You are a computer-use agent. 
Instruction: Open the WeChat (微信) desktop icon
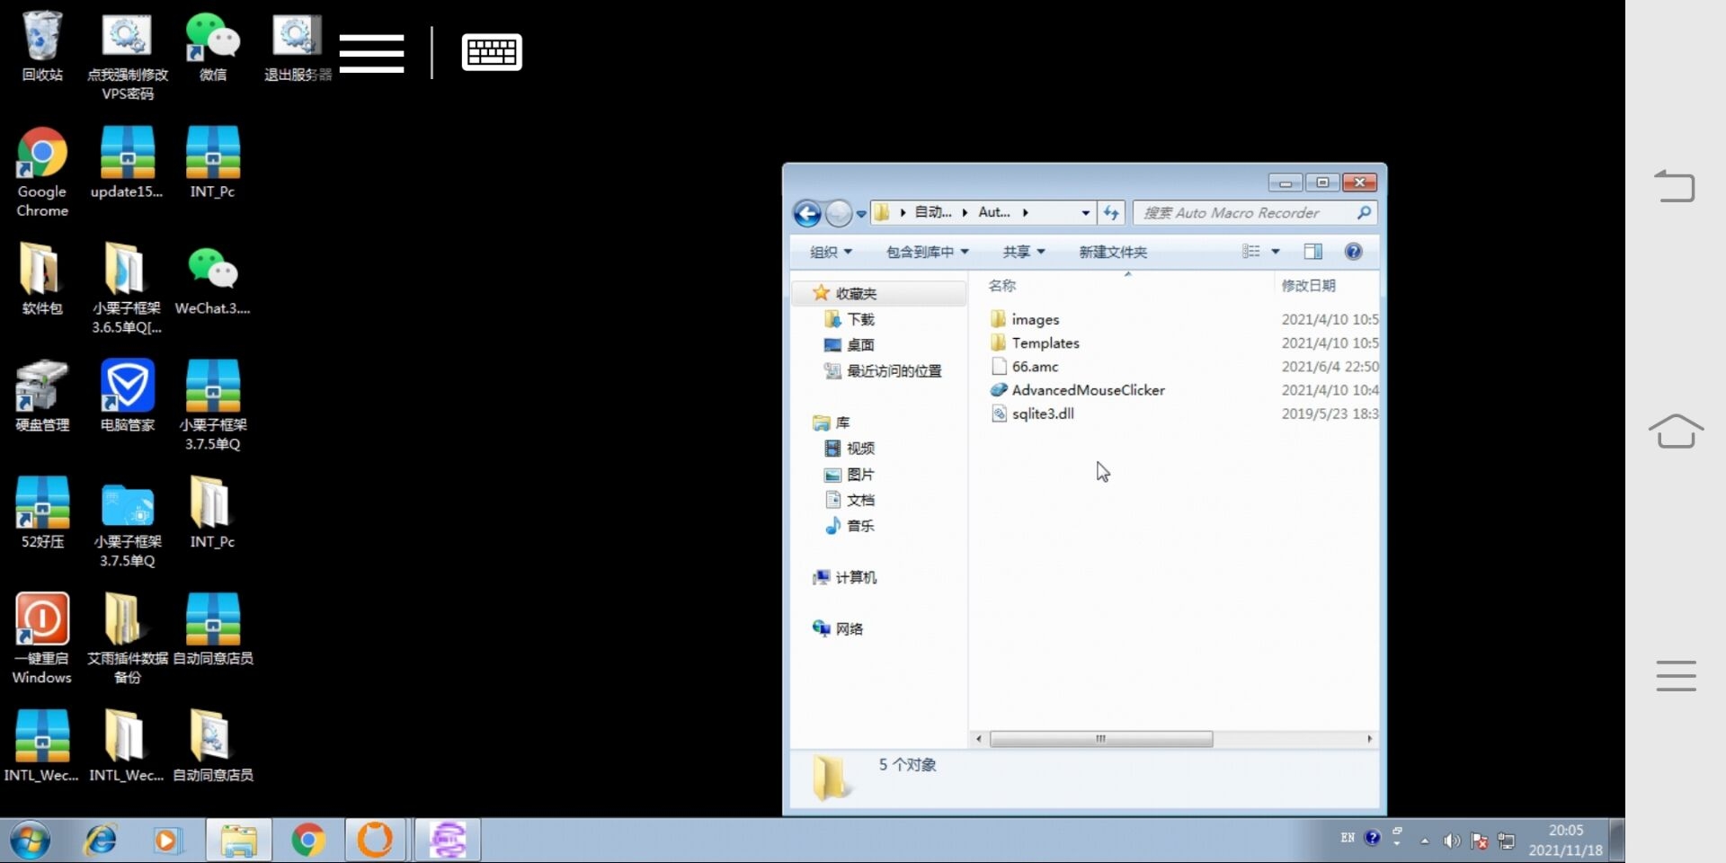[212, 39]
